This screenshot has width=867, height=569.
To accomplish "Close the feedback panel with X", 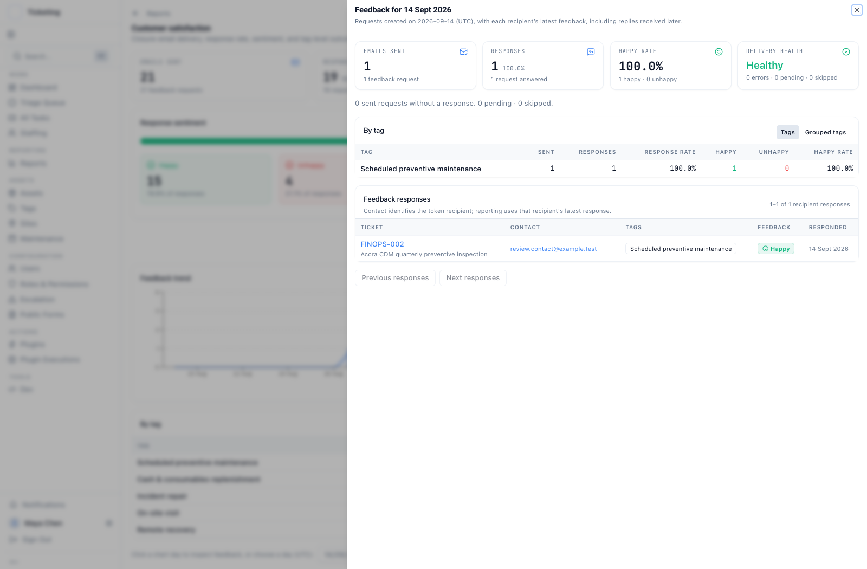I will tap(857, 10).
